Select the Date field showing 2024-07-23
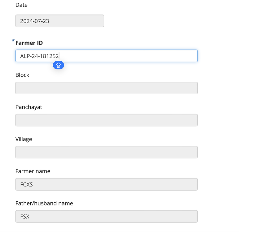Image resolution: width=256 pixels, height=232 pixels. (x=60, y=21)
